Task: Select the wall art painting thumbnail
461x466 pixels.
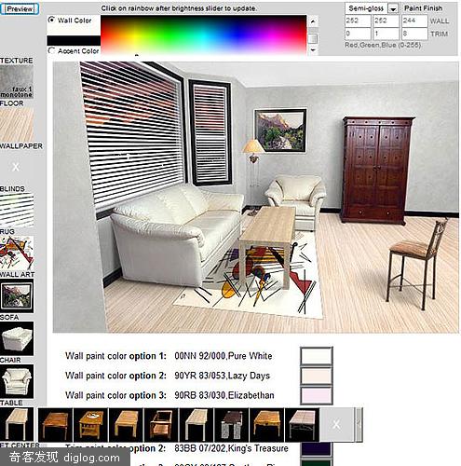Action: coord(17,296)
